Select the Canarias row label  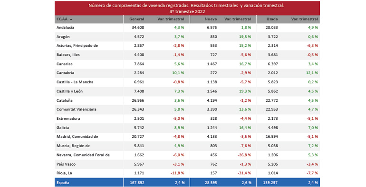click(65, 64)
